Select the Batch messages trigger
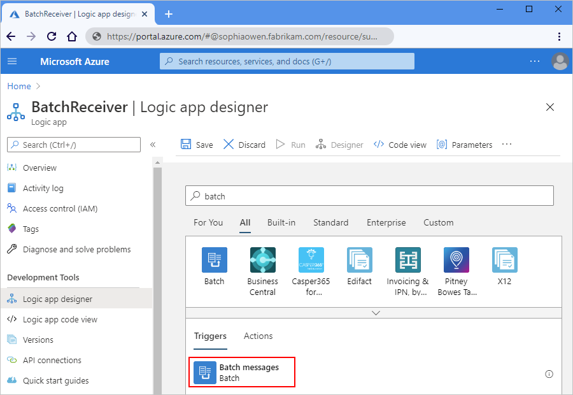This screenshot has width=573, height=395. (x=242, y=372)
